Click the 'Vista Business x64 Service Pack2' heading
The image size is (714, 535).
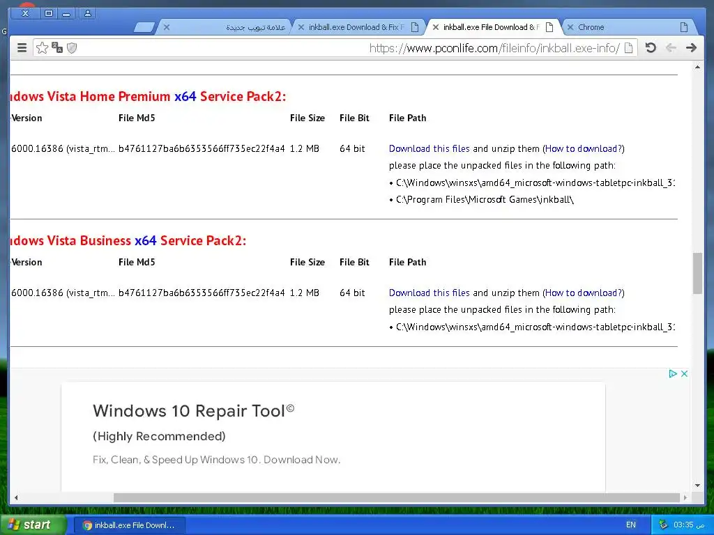(x=128, y=240)
